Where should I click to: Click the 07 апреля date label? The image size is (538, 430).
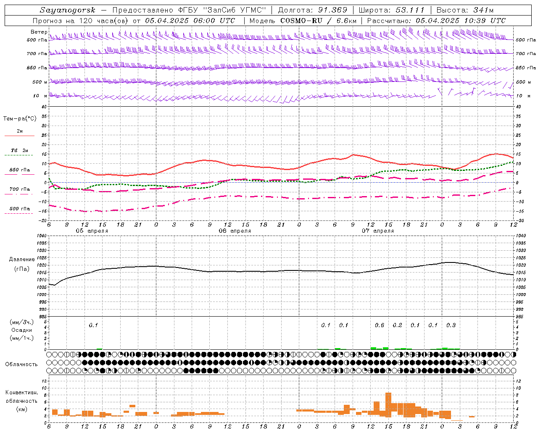pyautogui.click(x=378, y=231)
